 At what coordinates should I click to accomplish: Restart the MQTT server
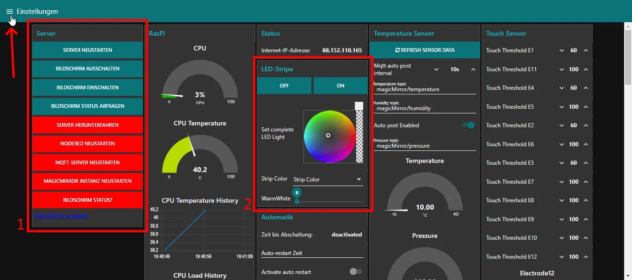tap(87, 162)
